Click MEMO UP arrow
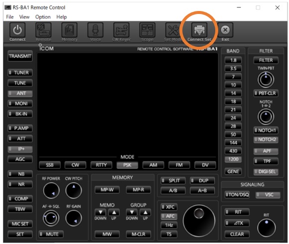Screen dimensions: 289x244 [x=114, y=212]
